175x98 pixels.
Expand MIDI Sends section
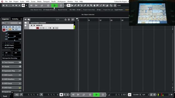(x=11, y=84)
